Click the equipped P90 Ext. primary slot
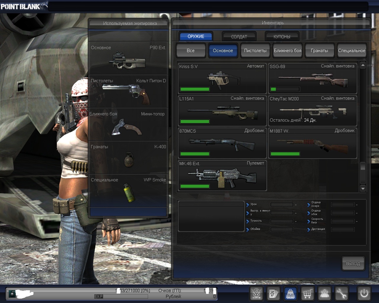The image size is (379, 303). point(129,58)
